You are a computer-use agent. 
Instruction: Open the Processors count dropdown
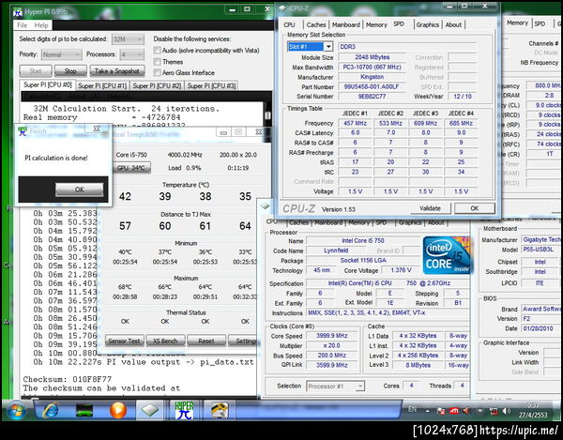click(x=131, y=54)
